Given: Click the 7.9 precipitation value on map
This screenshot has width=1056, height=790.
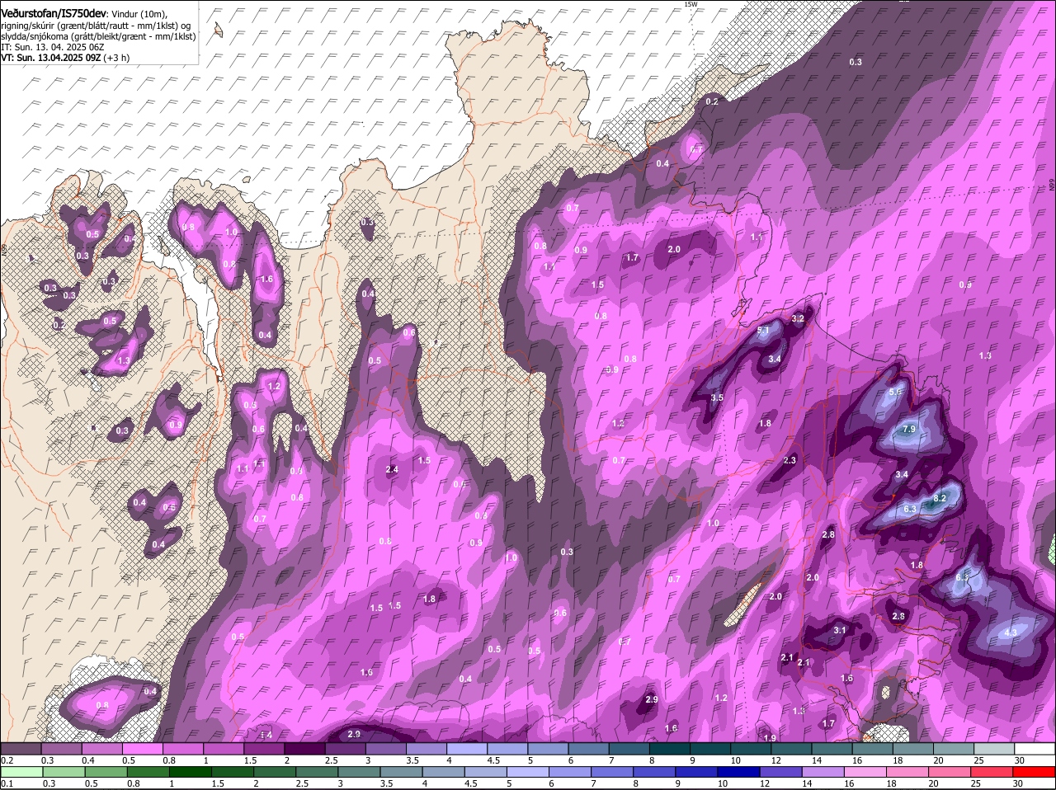Looking at the screenshot, I should [909, 430].
